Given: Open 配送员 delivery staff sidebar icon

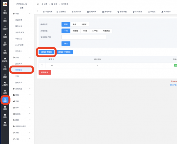Looking at the screenshot, I should [5, 60].
